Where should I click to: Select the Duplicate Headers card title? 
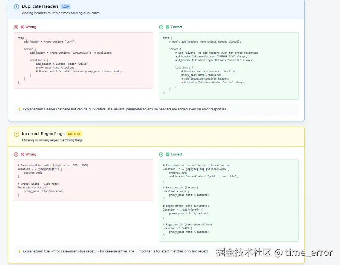tap(40, 6)
